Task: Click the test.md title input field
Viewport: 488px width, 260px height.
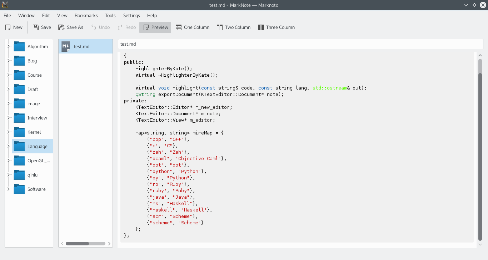Action: [x=300, y=44]
